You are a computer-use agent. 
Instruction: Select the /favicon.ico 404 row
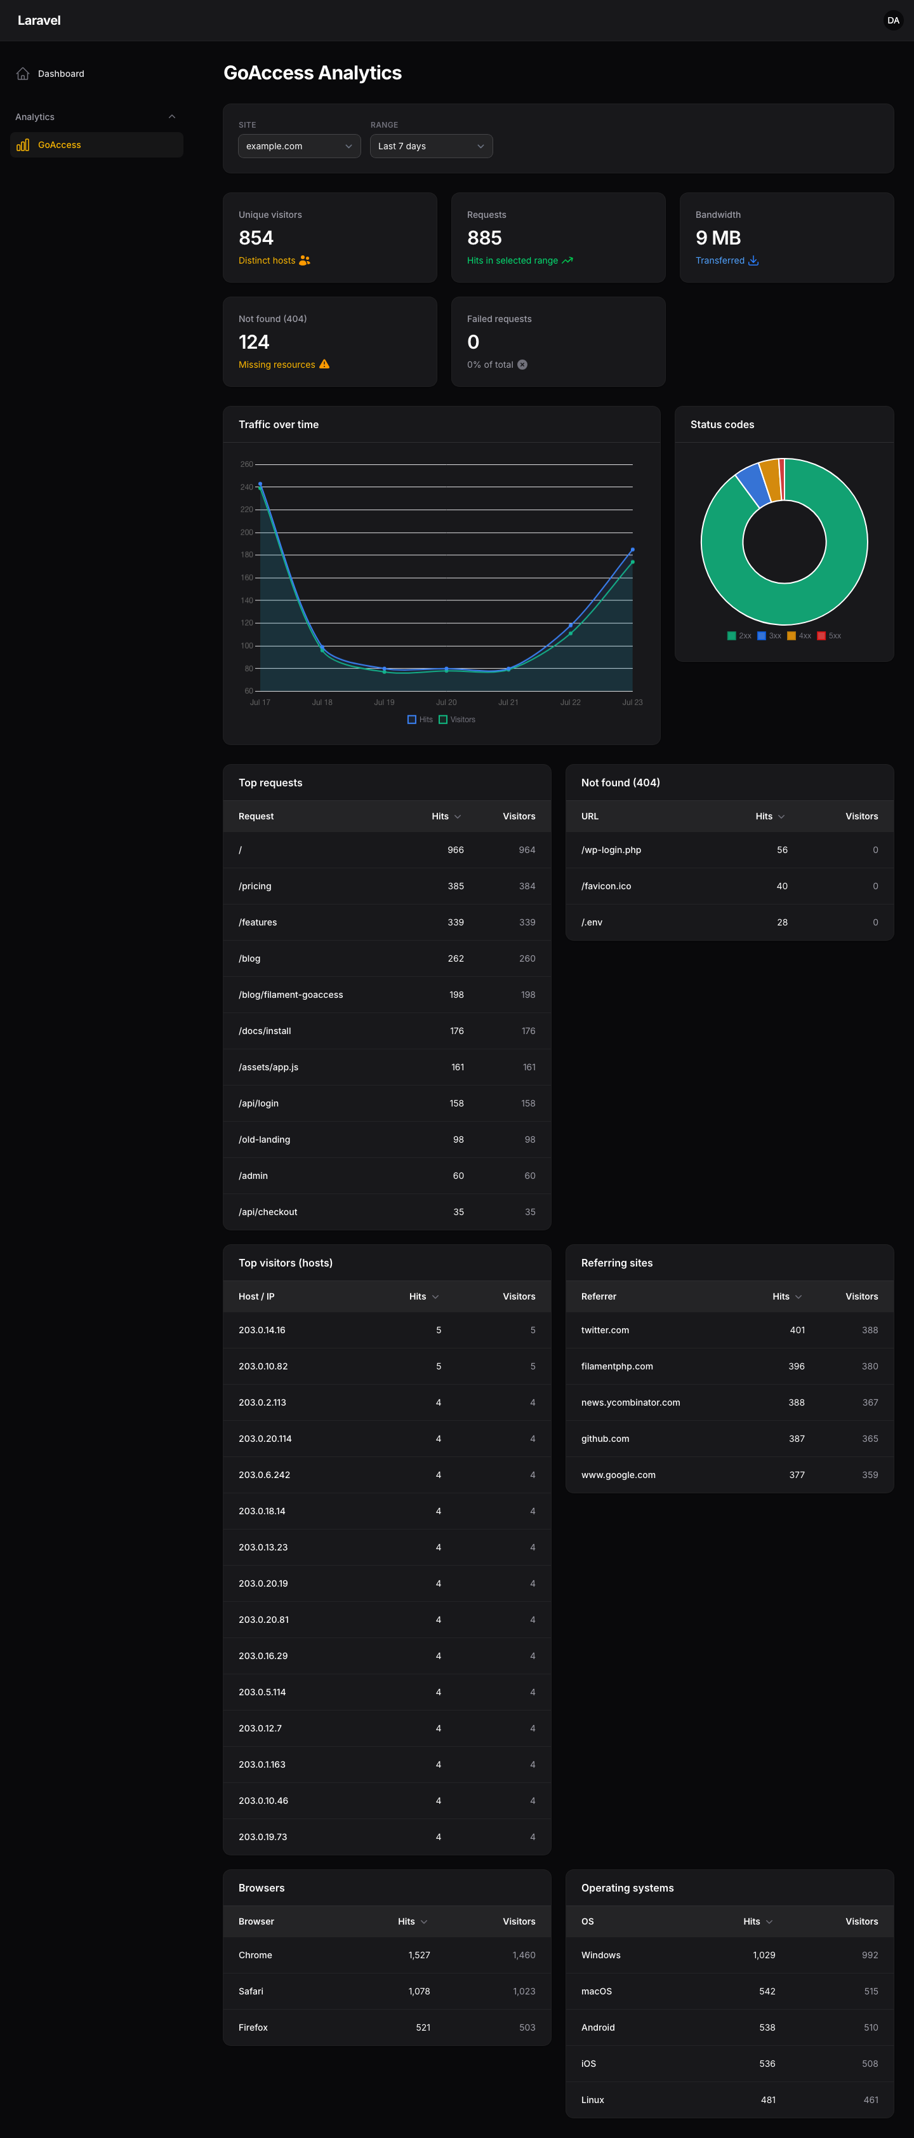point(730,887)
